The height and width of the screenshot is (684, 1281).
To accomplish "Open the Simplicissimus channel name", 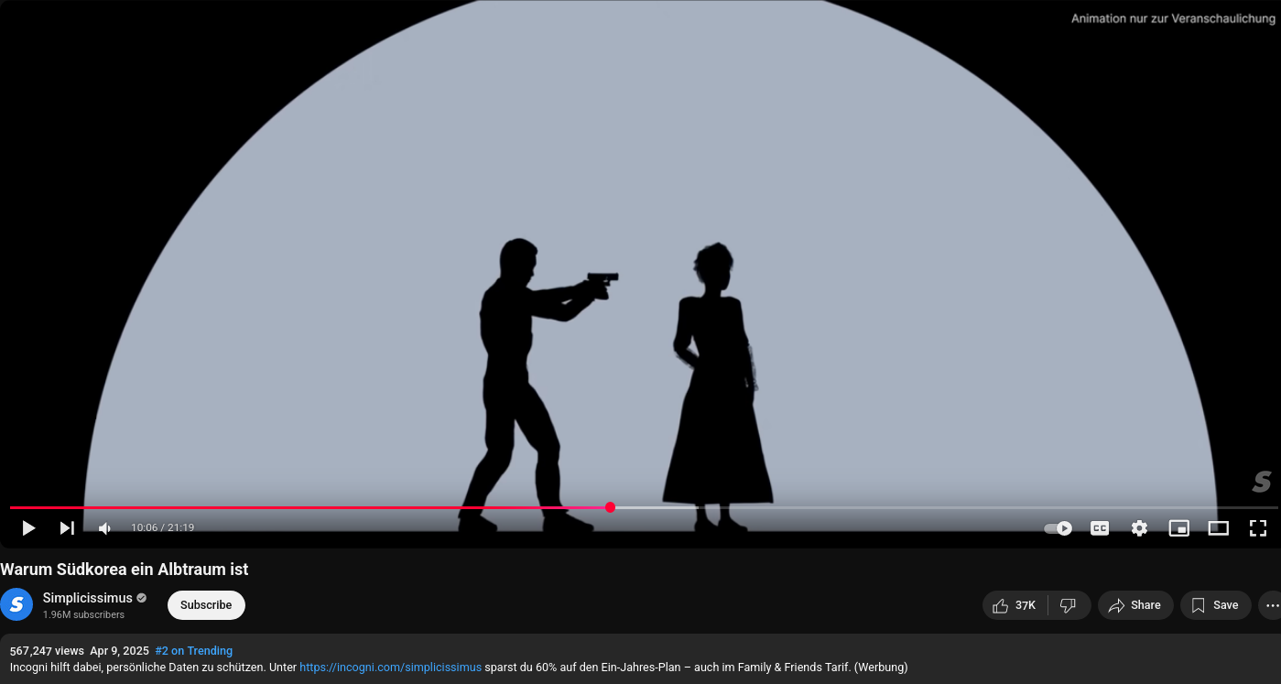I will point(88,598).
